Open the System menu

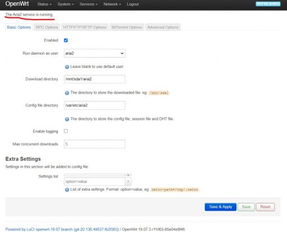pyautogui.click(x=66, y=4)
